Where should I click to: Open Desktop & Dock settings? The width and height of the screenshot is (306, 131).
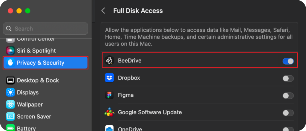(x=38, y=80)
